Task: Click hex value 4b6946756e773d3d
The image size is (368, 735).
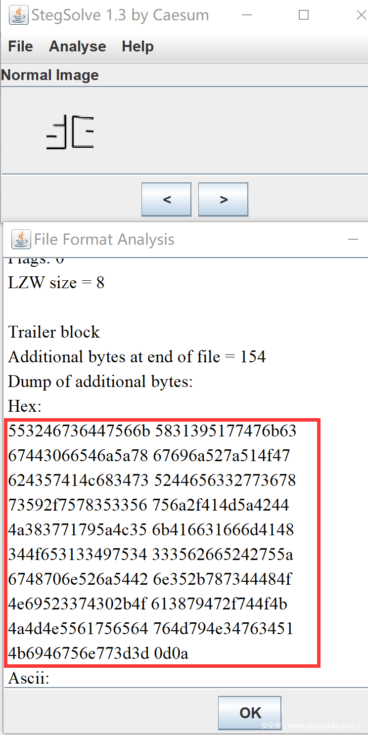Action: tap(79, 653)
